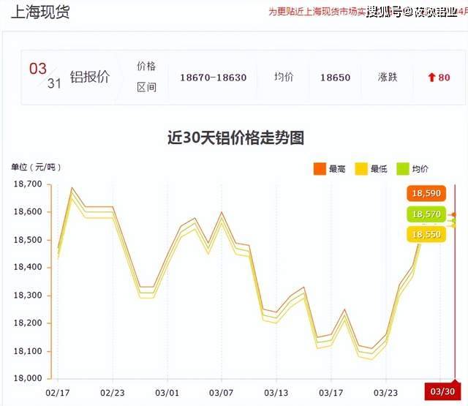The height and width of the screenshot is (406, 468).
Task: Click the 18,100 y-axis label
Action: (x=28, y=351)
